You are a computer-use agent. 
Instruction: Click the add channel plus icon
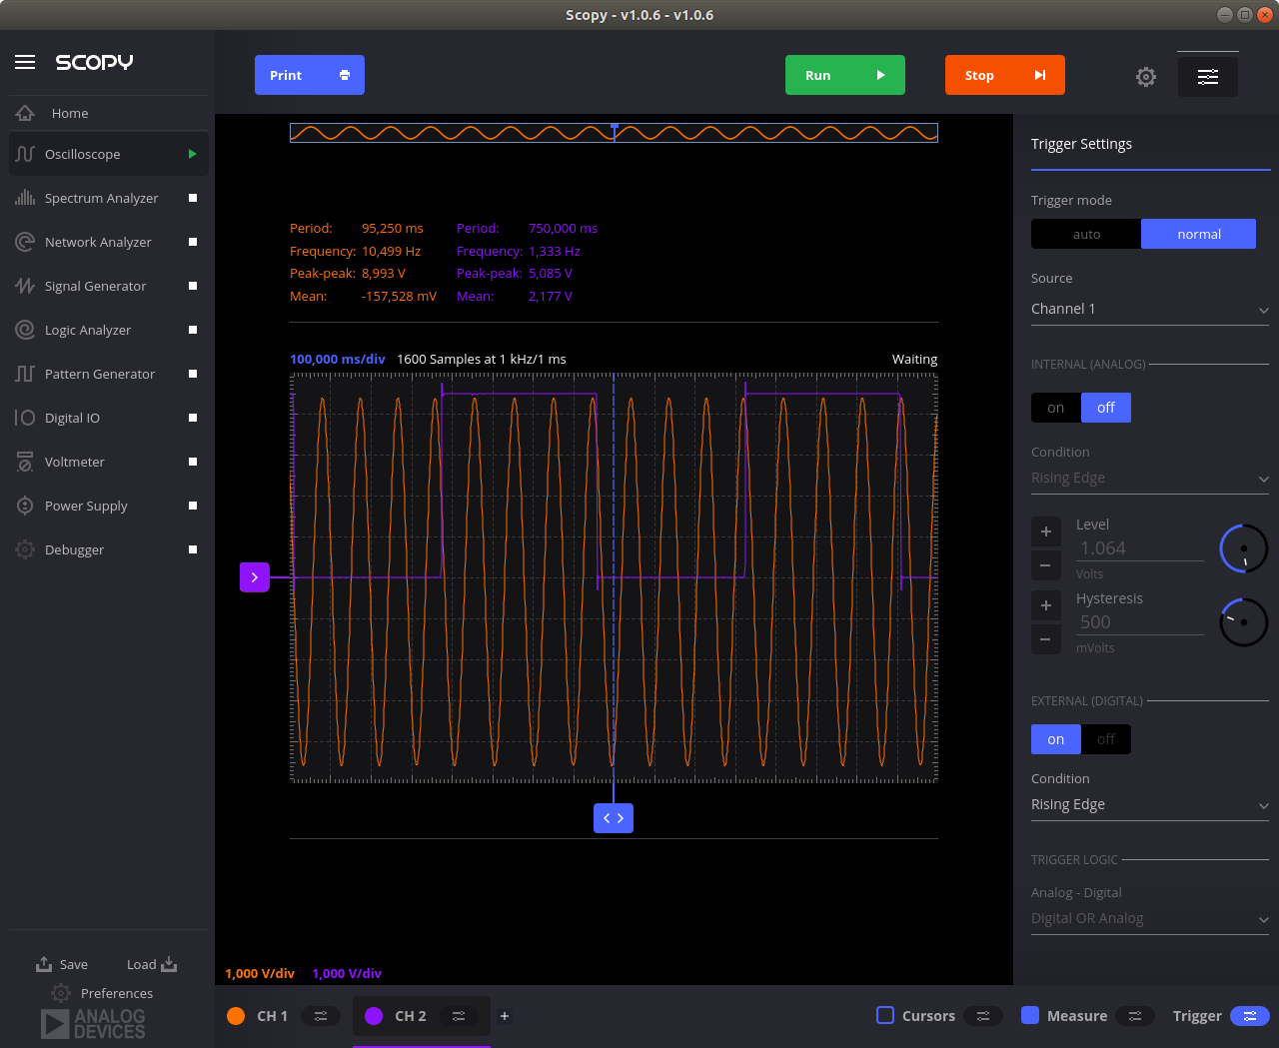point(505,1016)
